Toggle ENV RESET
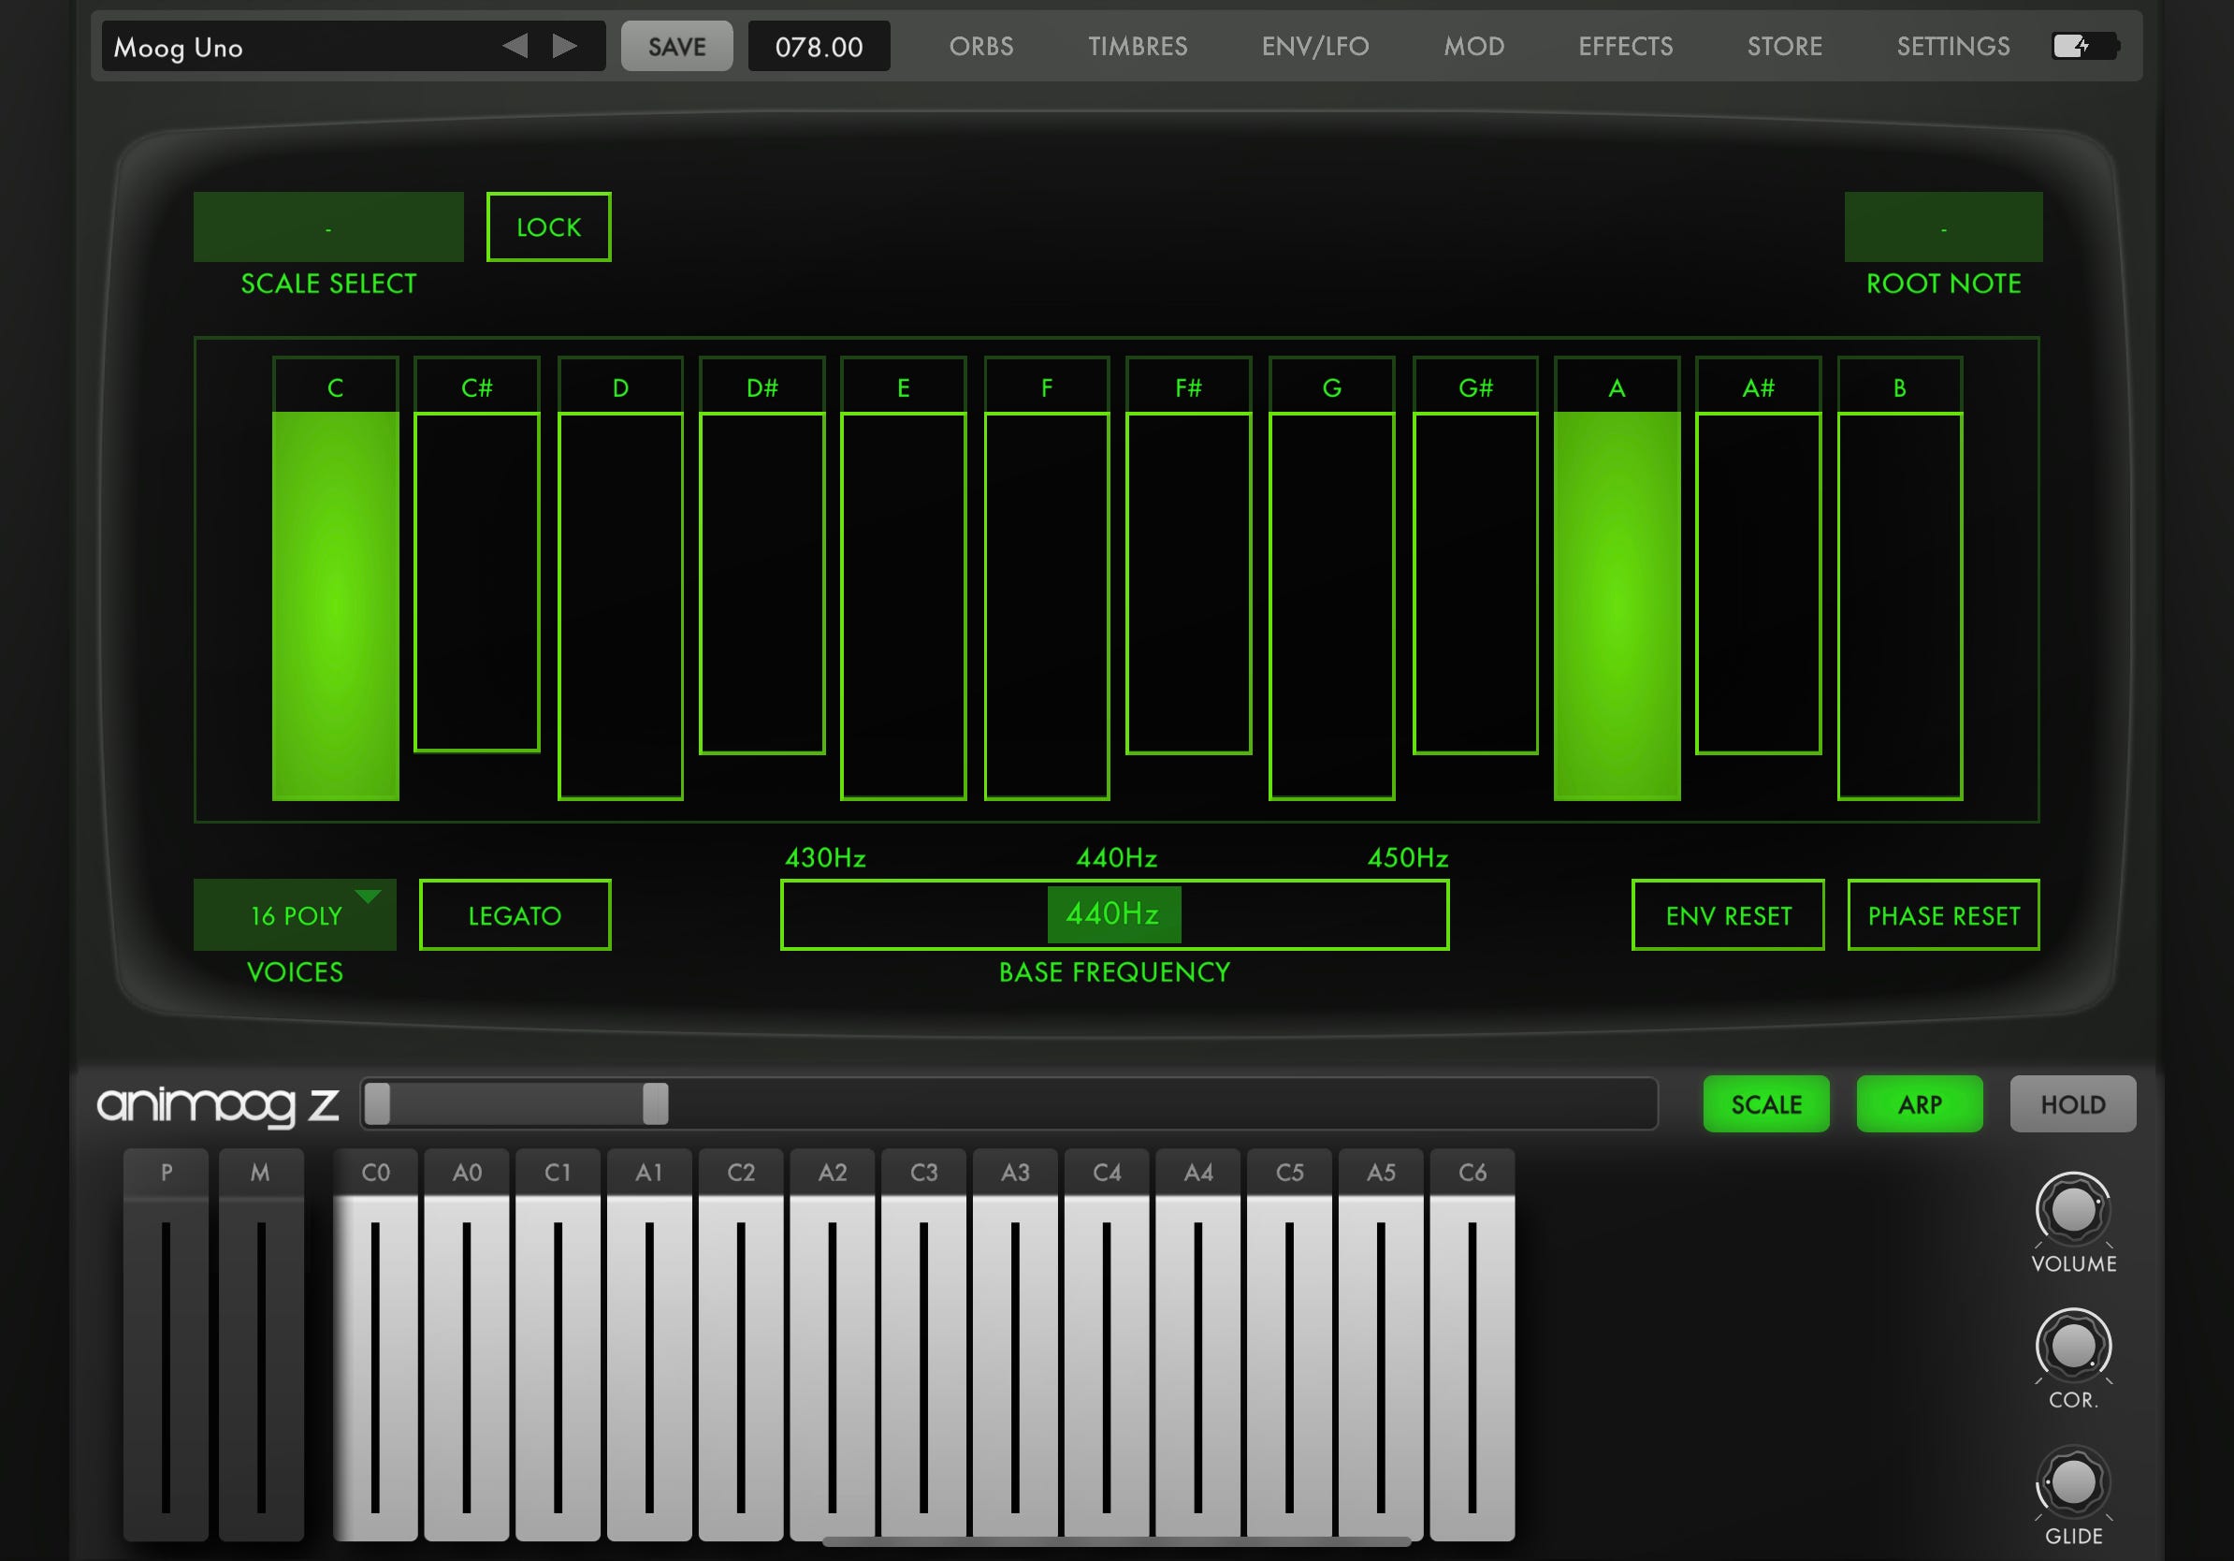 tap(1728, 915)
